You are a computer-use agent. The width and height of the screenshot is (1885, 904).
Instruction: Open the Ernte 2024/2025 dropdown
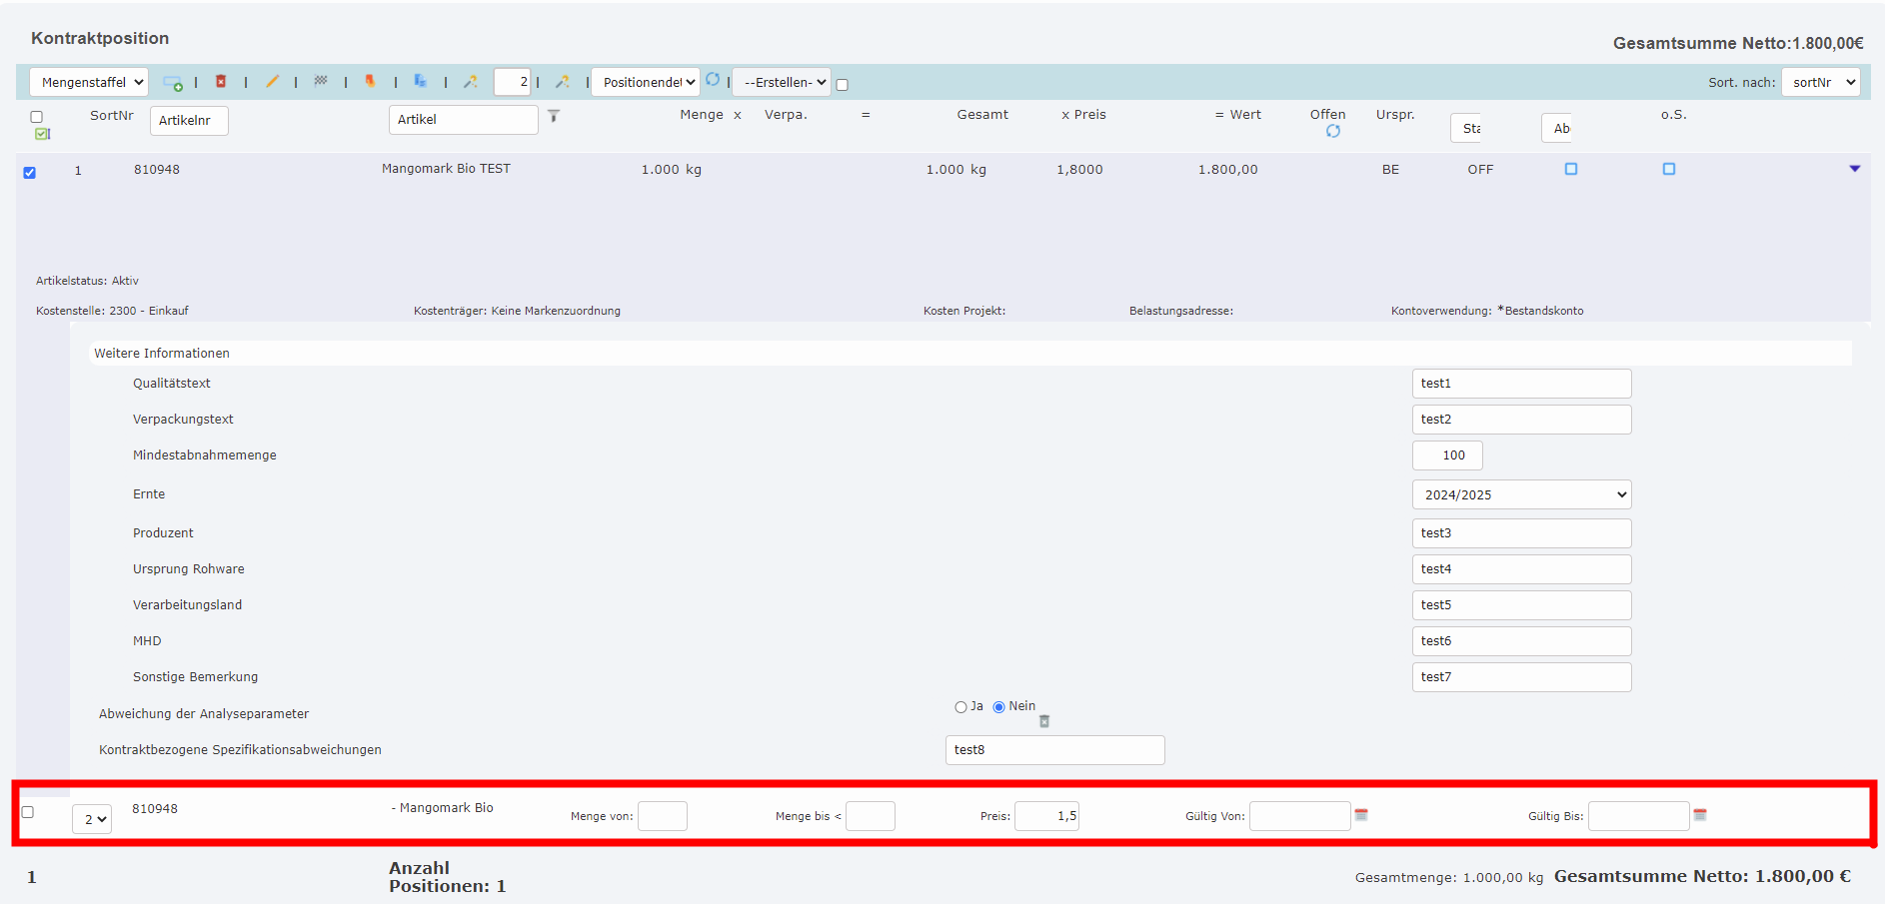tap(1520, 494)
